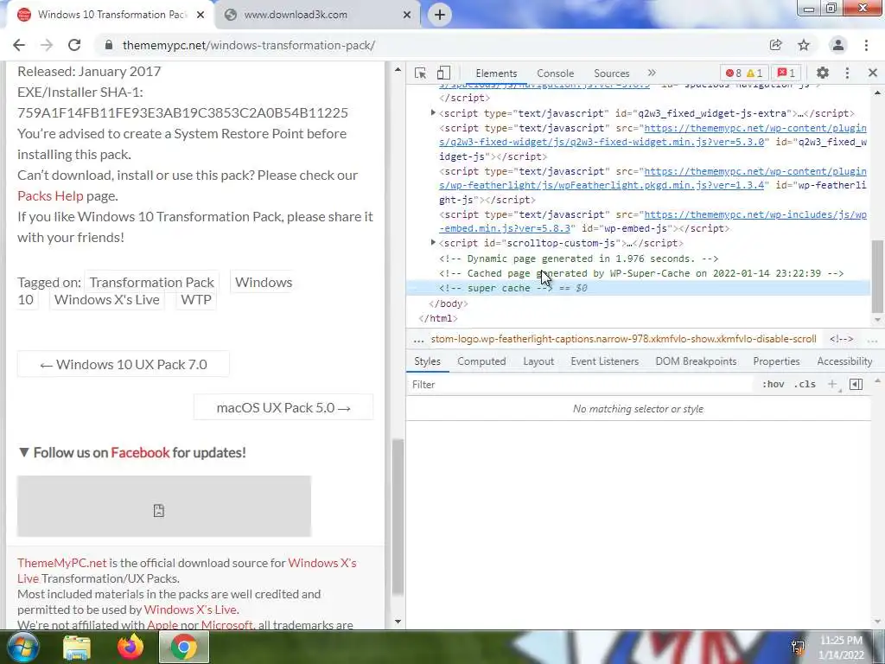This screenshot has height=664, width=885.
Task: Open the DOM Breakpoints tab
Action: click(x=696, y=361)
